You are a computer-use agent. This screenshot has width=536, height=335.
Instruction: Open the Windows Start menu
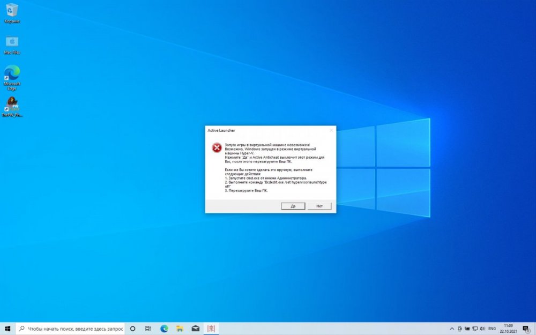(x=8, y=329)
